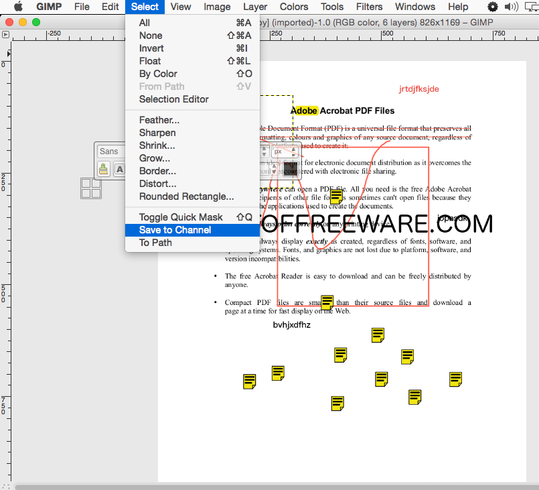Choose Grow... in the Select menu
Viewport: 539px width, 490px height.
[193, 158]
